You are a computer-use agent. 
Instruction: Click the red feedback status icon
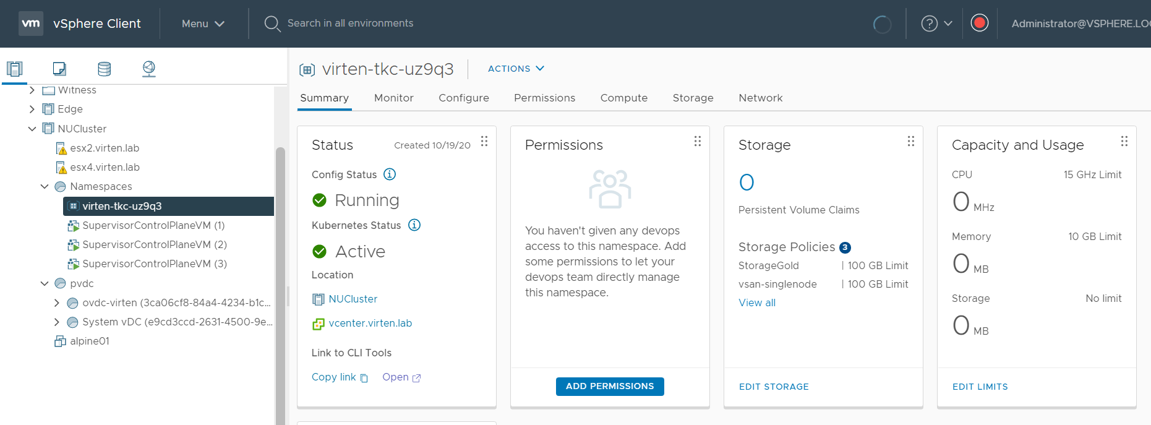click(980, 23)
